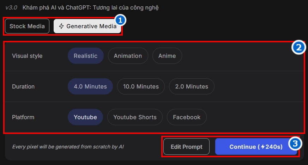Switch to the Stock Media tab
The width and height of the screenshot is (308, 165).
tap(27, 26)
